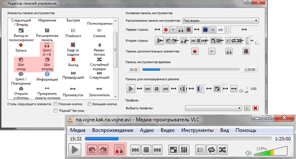Image resolution: width=296 pixels, height=159 pixels.
Task: Select the Выход red X element
Action: pyautogui.click(x=73, y=60)
